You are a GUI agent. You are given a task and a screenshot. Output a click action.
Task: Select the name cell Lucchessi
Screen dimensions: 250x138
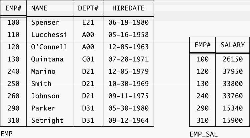pyautogui.click(x=49, y=35)
